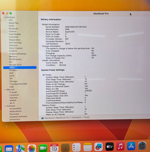
Task: Select USB in the sidebar
Action: click(12, 87)
